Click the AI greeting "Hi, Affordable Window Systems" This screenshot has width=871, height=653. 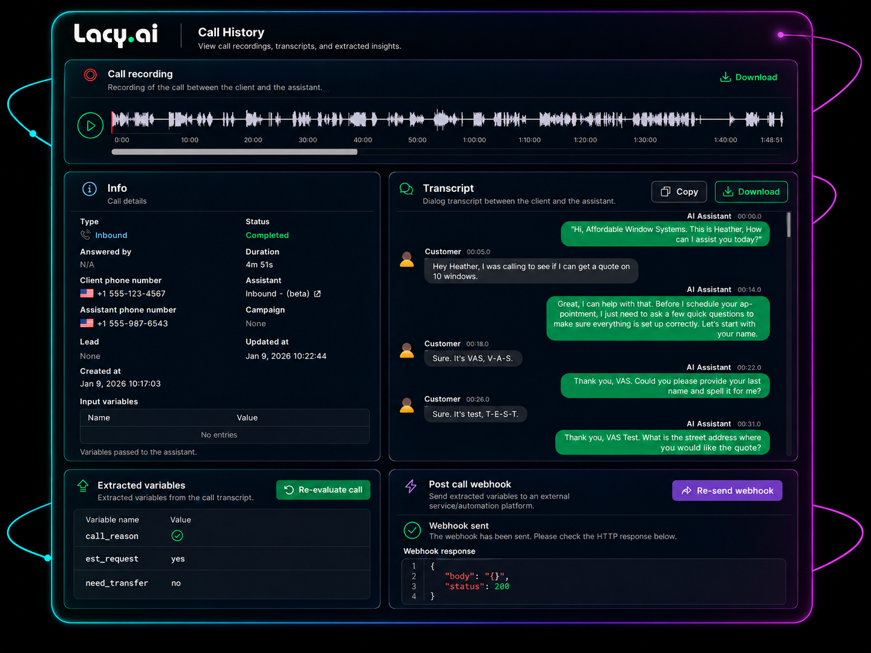click(x=665, y=234)
